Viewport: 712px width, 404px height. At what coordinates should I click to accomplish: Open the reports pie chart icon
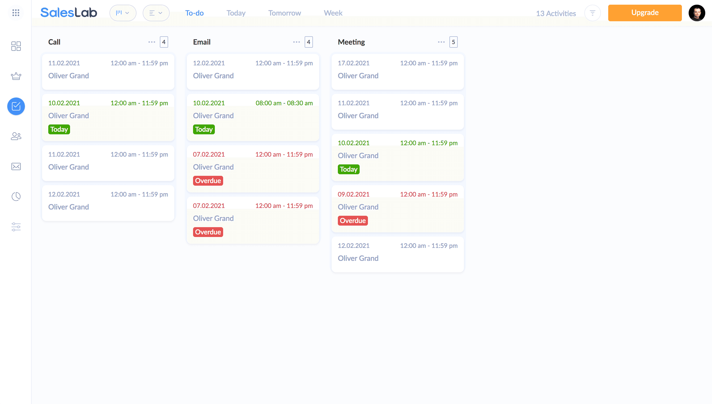(16, 197)
